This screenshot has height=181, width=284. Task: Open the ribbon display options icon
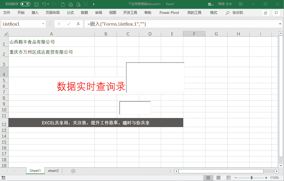241,4
